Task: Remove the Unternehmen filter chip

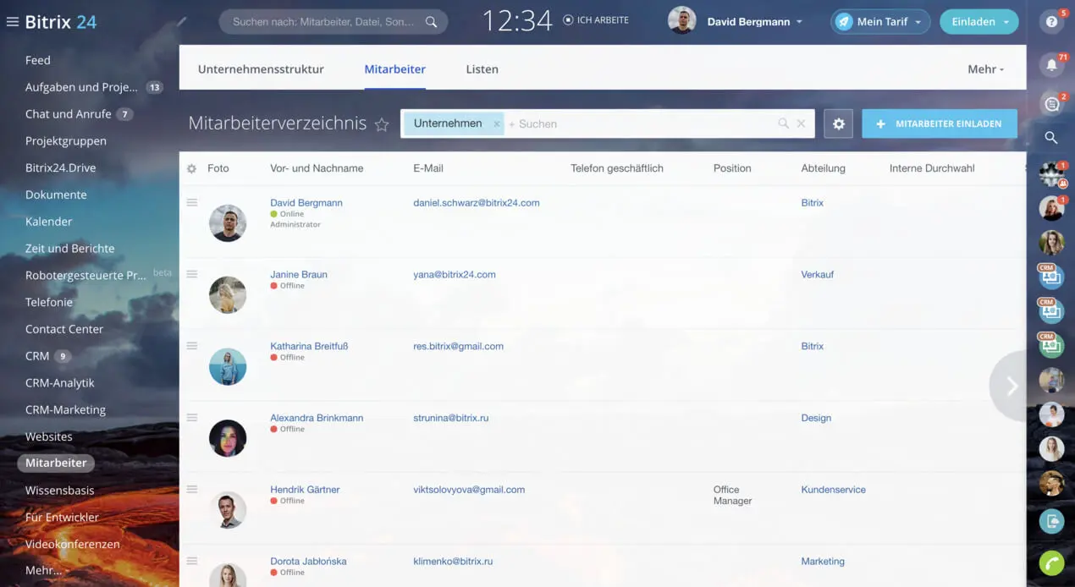Action: tap(497, 123)
